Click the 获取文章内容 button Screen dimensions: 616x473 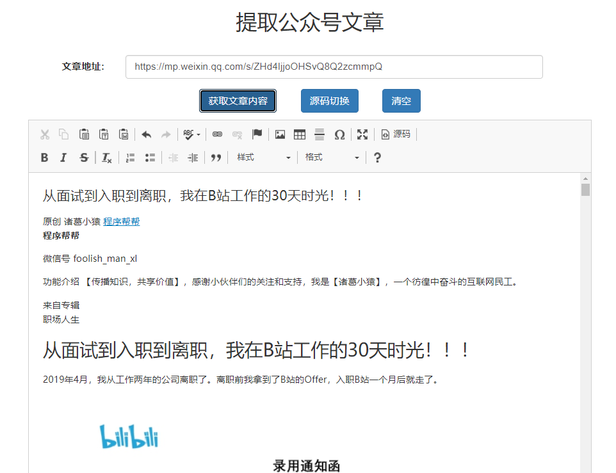[x=238, y=101]
